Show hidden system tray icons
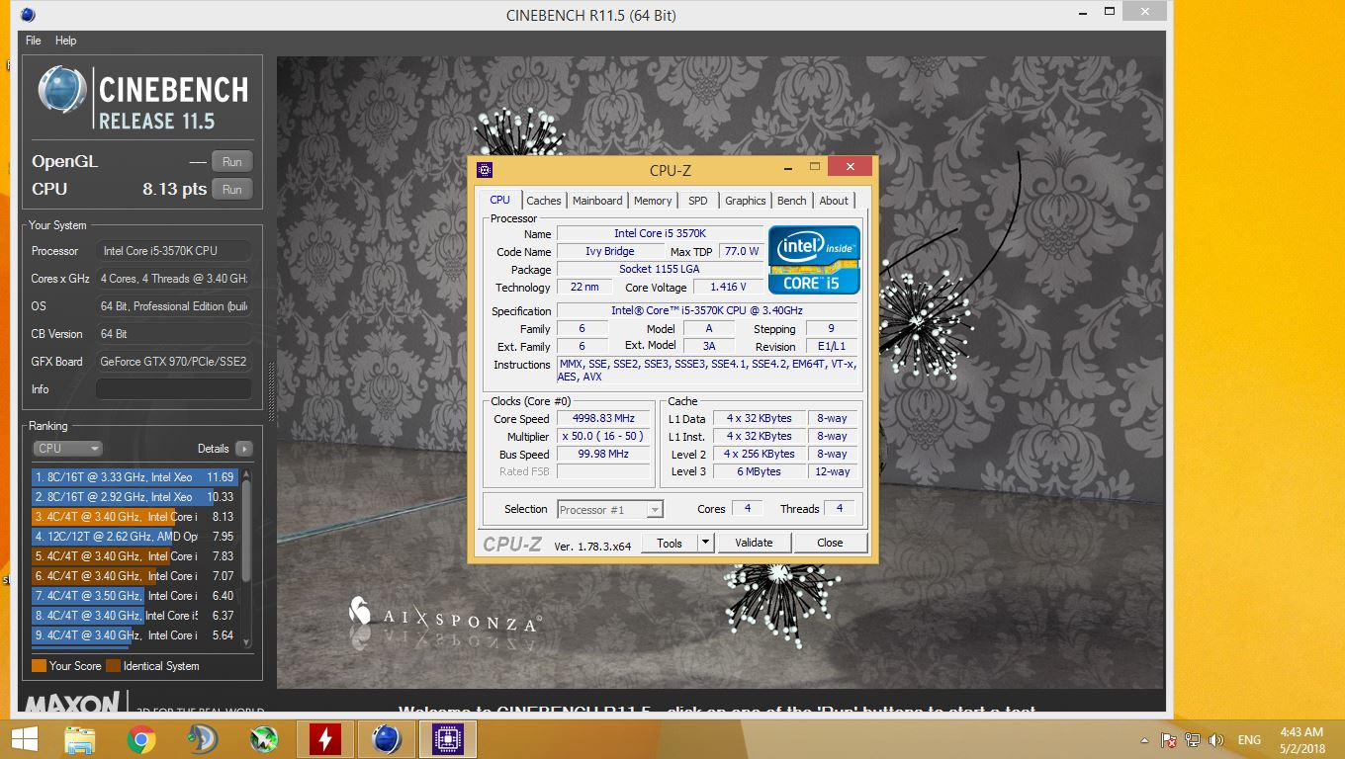The width and height of the screenshot is (1345, 759). pyautogui.click(x=1145, y=739)
